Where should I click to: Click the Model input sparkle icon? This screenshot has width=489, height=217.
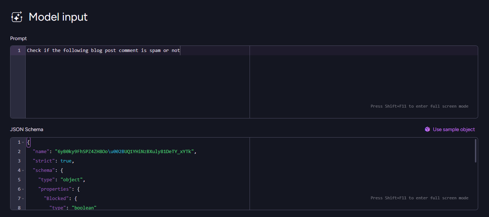point(17,17)
